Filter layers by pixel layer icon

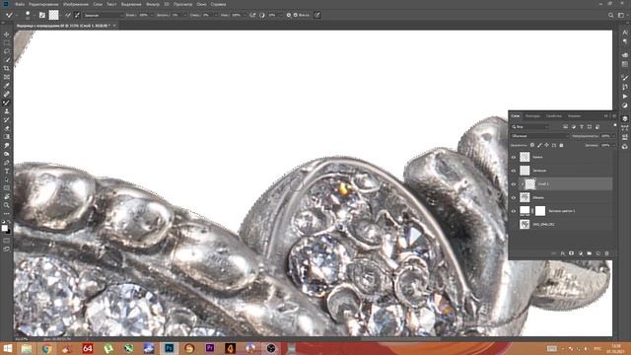click(x=565, y=127)
